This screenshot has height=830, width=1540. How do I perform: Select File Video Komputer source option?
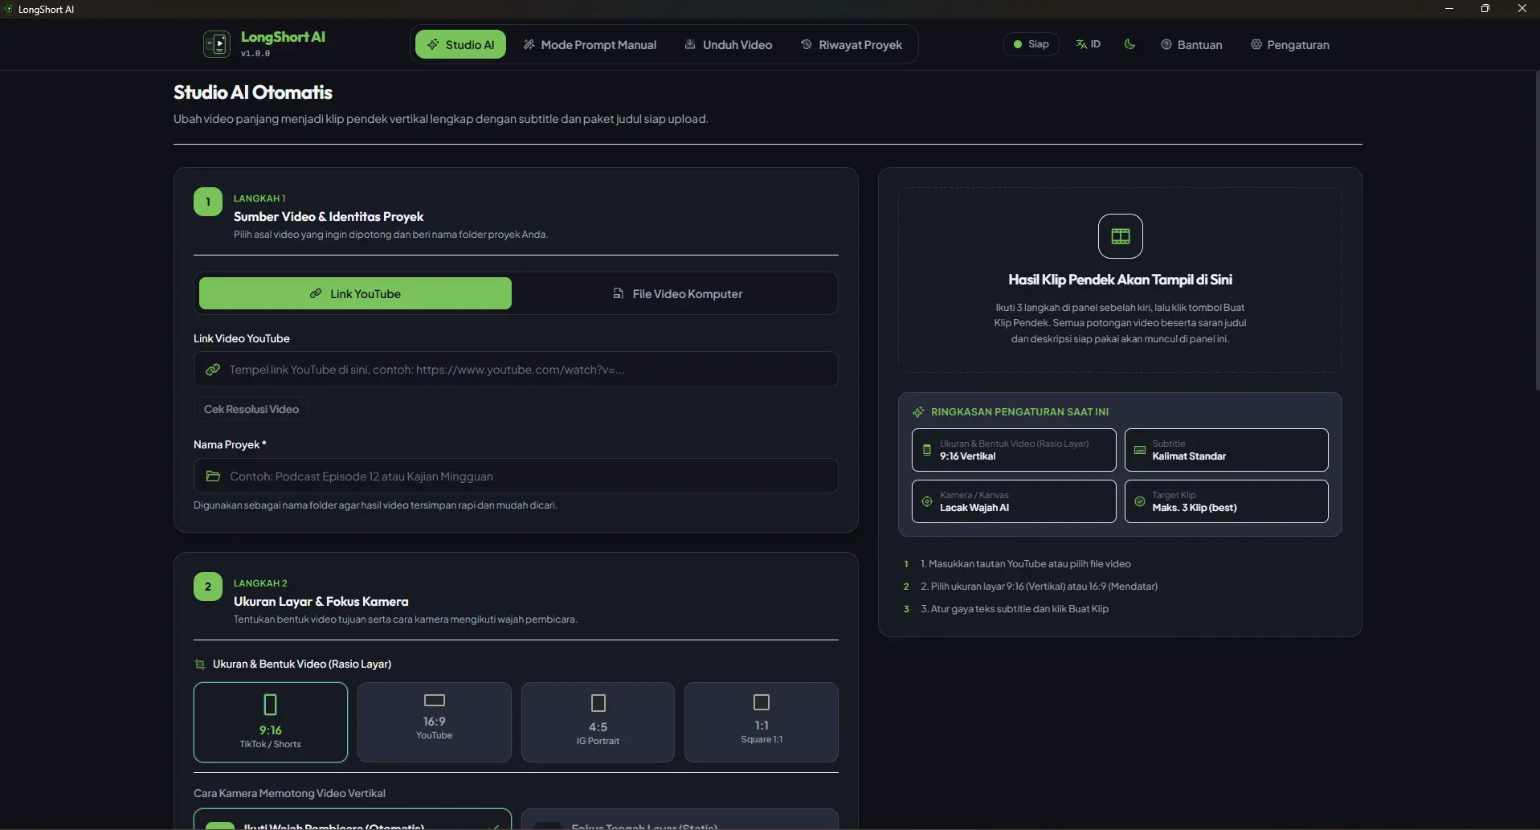click(x=677, y=293)
